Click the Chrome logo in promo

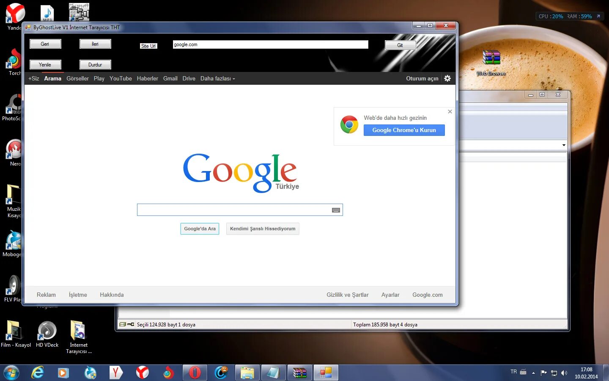click(349, 124)
